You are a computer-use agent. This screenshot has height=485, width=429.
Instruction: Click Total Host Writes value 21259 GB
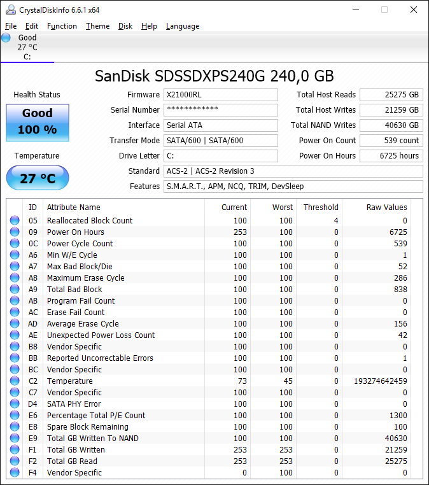(x=391, y=110)
